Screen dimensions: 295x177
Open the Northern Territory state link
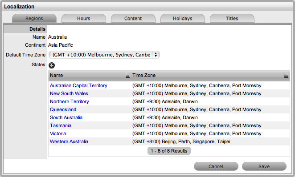(70, 101)
